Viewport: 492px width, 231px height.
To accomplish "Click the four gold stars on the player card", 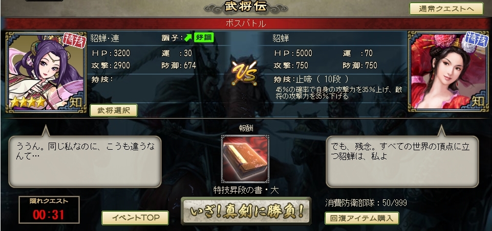I will [x=28, y=102].
